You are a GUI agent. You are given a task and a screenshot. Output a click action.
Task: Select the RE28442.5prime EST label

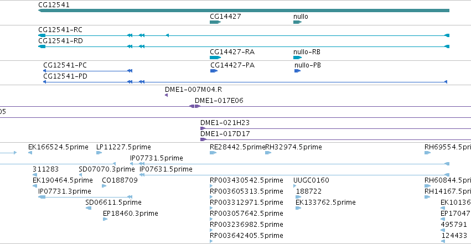(237, 147)
